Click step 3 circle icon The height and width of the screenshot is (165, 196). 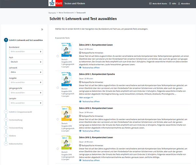(6, 120)
